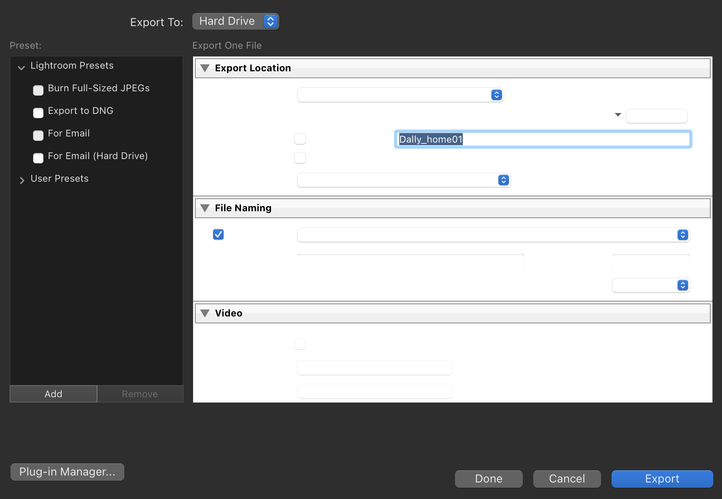Collapse the Lightroom Presets group

[21, 67]
